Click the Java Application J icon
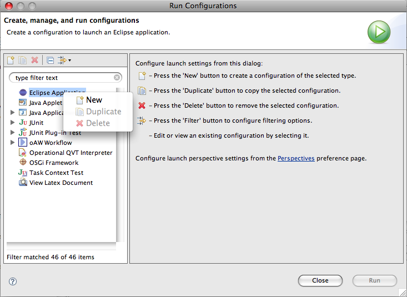This screenshot has height=297, width=407. tap(23, 112)
